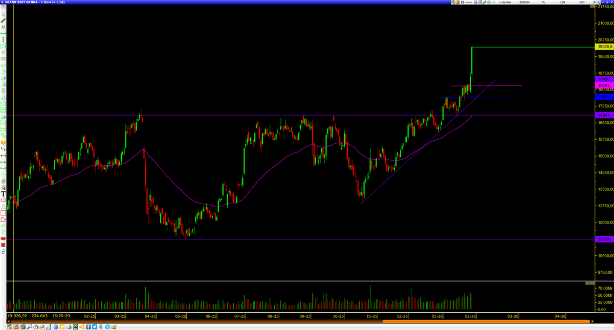The width and height of the screenshot is (614, 330).
Task: Select the arrow pointer tool
Action: pyautogui.click(x=3, y=14)
